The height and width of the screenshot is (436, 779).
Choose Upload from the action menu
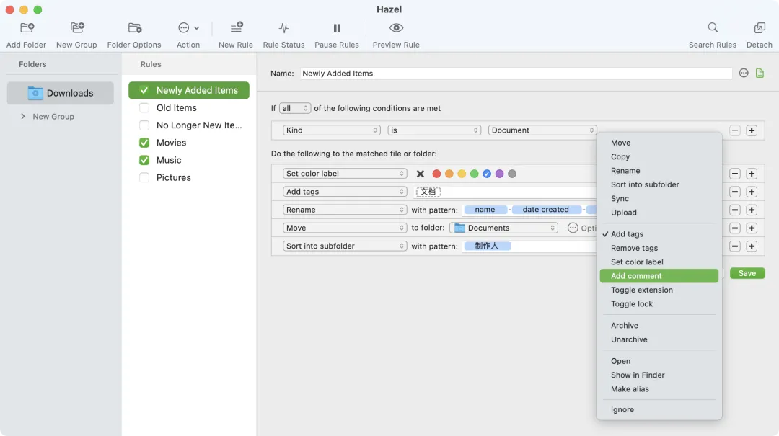[659, 212]
